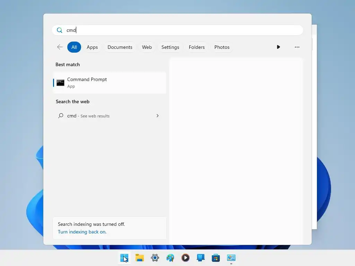Launch the Paint palette icon on taskbar
Screen dimensions: 355x266
point(170,258)
